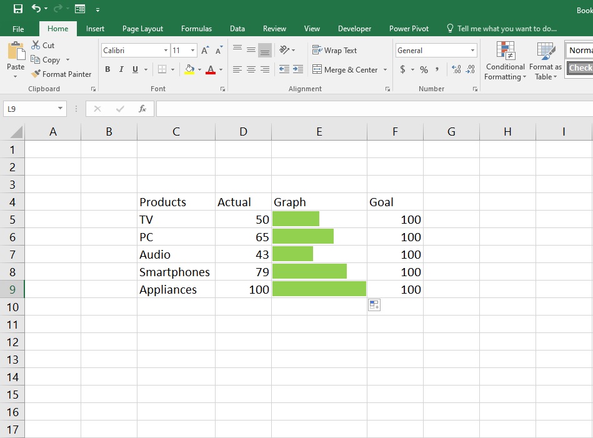The image size is (593, 438).
Task: Switch to the Formulas ribbon tab
Action: click(x=196, y=29)
